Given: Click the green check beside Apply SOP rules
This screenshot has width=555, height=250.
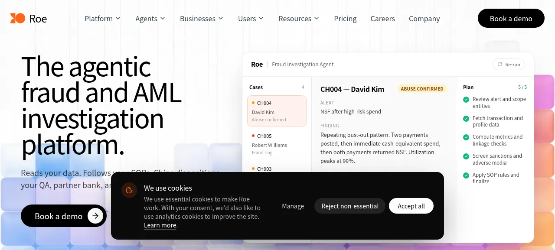Looking at the screenshot, I should [466, 175].
